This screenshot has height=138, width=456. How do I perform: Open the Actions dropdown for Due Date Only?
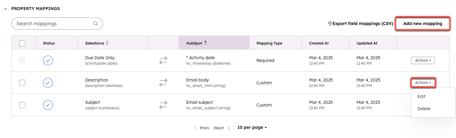pos(423,60)
